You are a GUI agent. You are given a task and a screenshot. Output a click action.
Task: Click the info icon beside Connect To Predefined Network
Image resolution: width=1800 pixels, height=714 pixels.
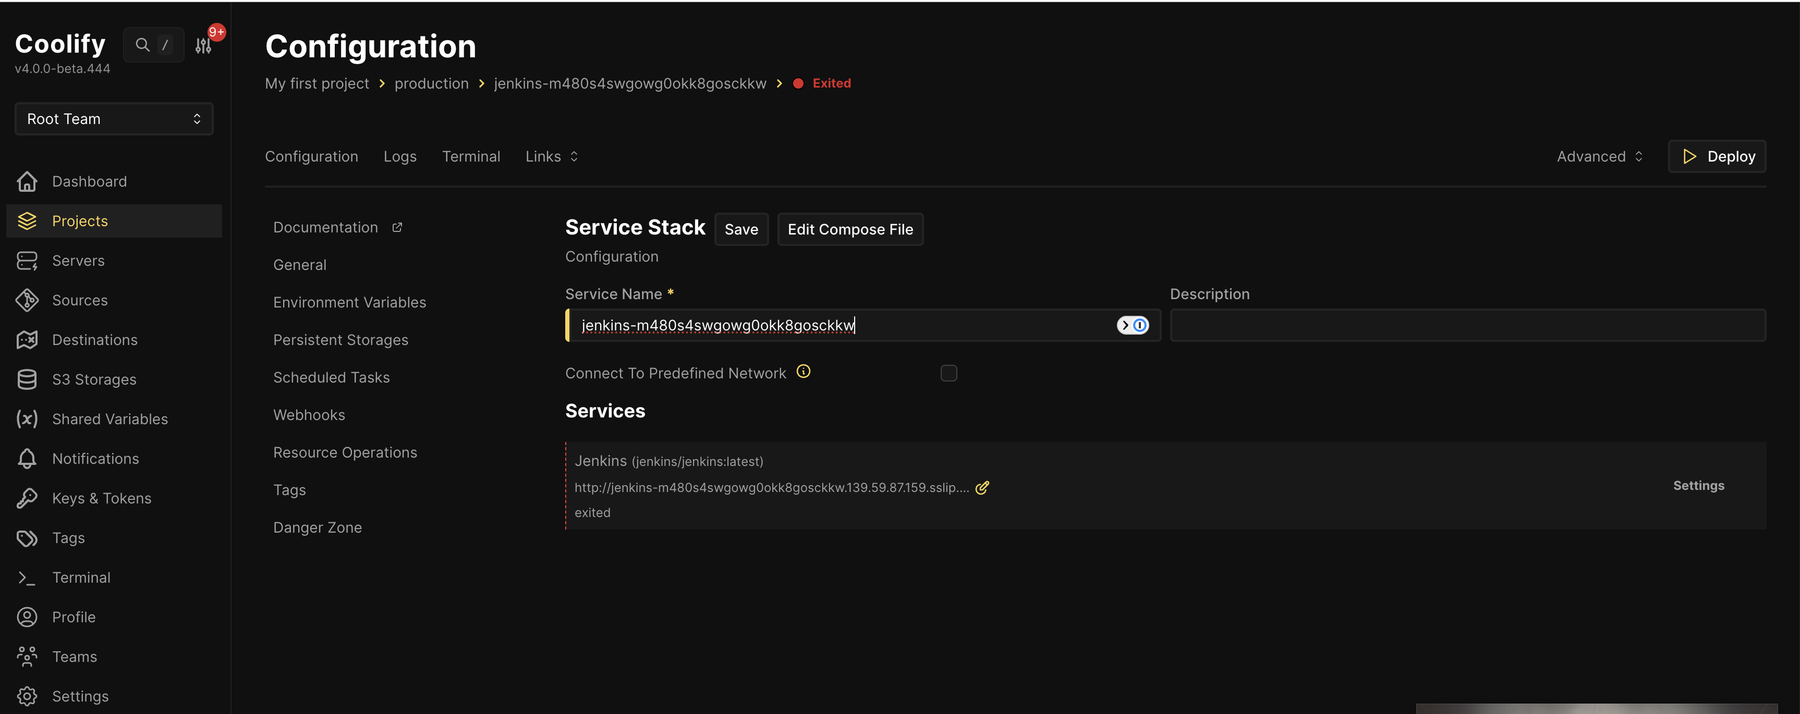click(x=803, y=371)
